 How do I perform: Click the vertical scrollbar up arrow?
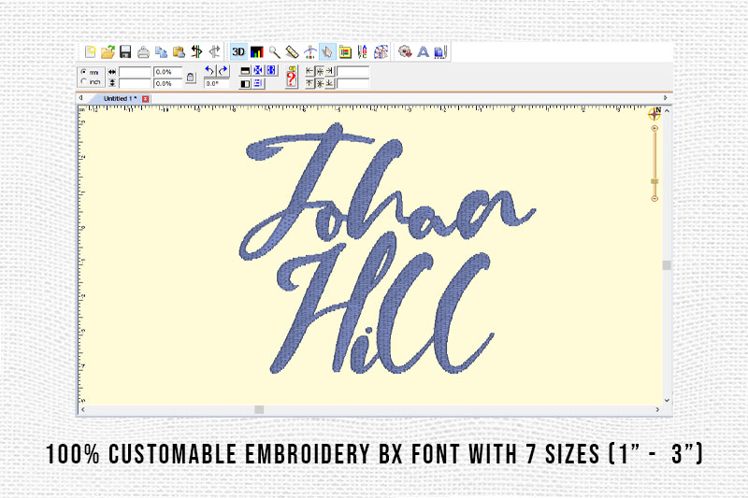pos(667,110)
